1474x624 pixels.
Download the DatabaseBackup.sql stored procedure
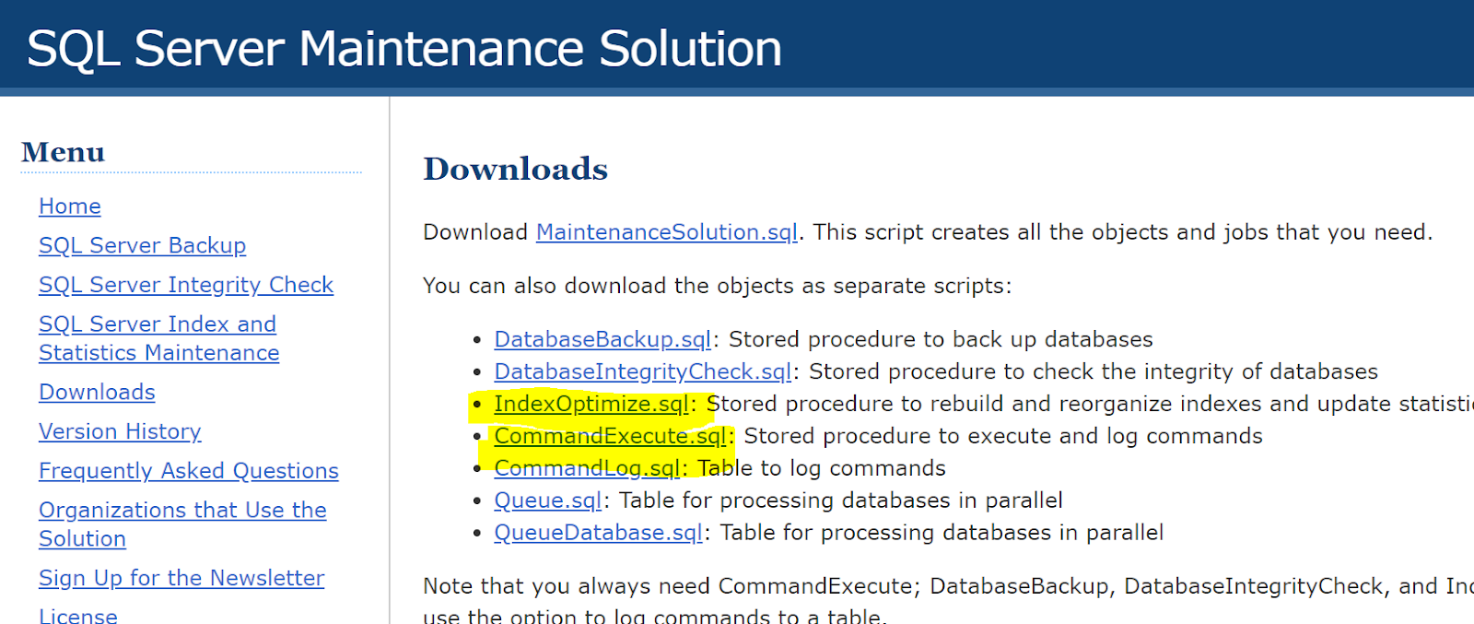point(602,338)
